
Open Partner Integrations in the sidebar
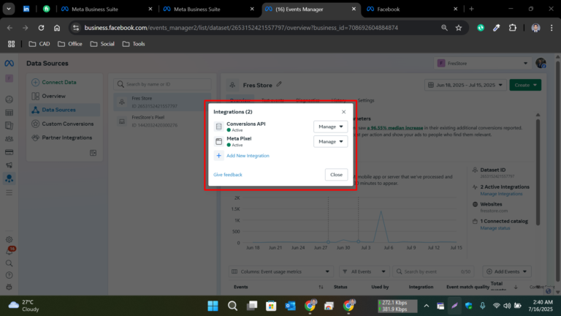(x=66, y=137)
